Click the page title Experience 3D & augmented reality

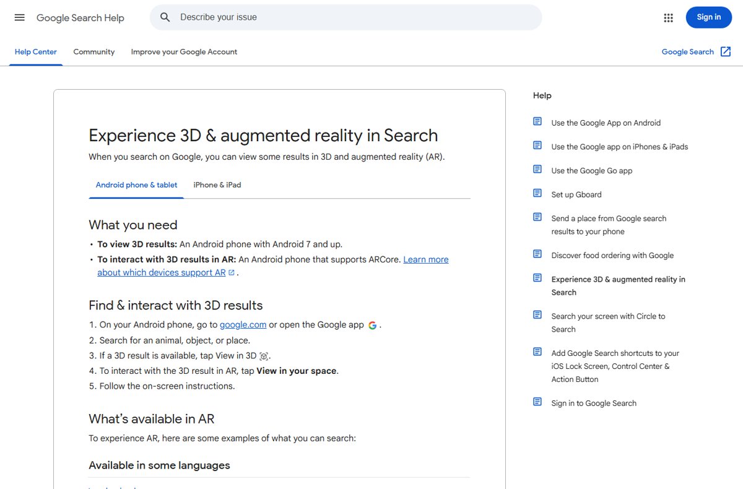pos(263,136)
